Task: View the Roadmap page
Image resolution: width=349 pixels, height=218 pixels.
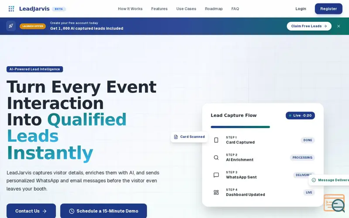Action: [214, 9]
